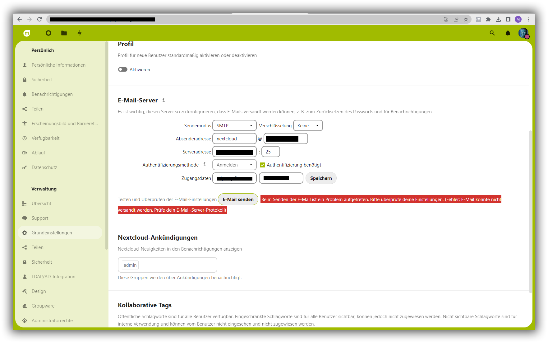Viewport: 548px width, 343px height.
Task: Open LDAP/AD-Integration settings
Action: [53, 276]
